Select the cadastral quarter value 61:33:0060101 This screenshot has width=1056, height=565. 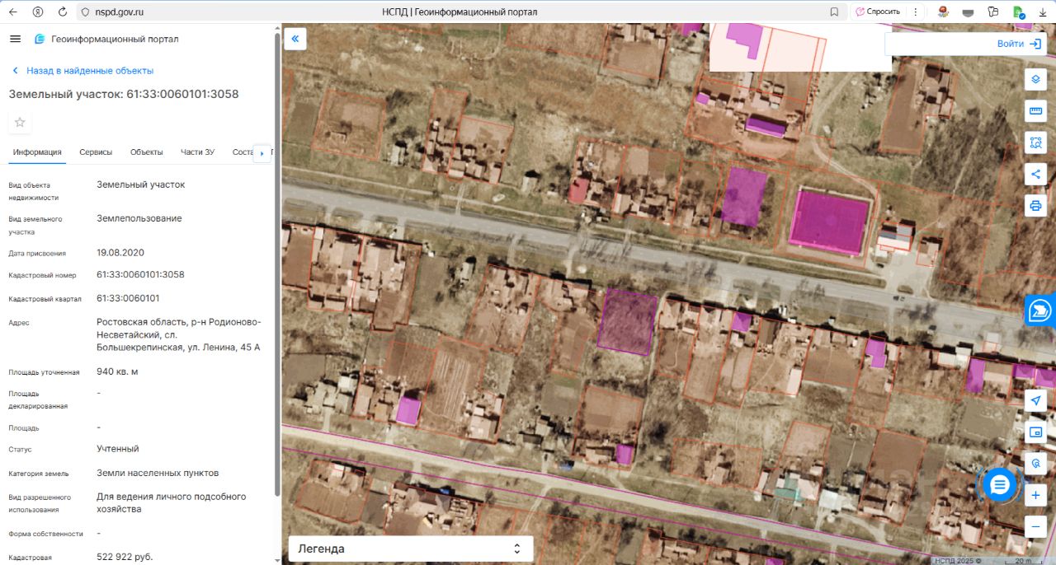[128, 298]
